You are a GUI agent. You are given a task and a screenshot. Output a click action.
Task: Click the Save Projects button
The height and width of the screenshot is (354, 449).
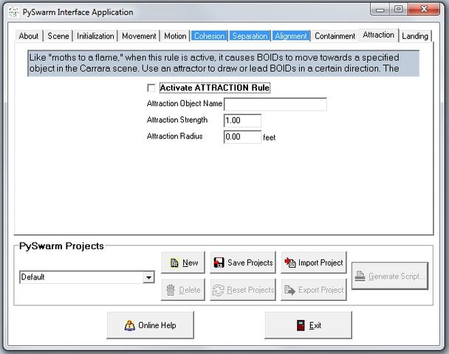pyautogui.click(x=243, y=263)
